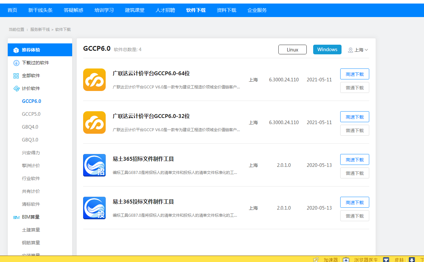This screenshot has width=424, height=262.
Task: Open 新干线头条 in top navigation
Action: click(x=40, y=10)
